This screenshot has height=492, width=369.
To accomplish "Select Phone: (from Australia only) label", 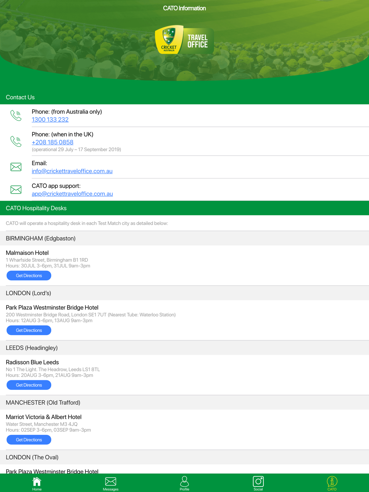I will 67,112.
